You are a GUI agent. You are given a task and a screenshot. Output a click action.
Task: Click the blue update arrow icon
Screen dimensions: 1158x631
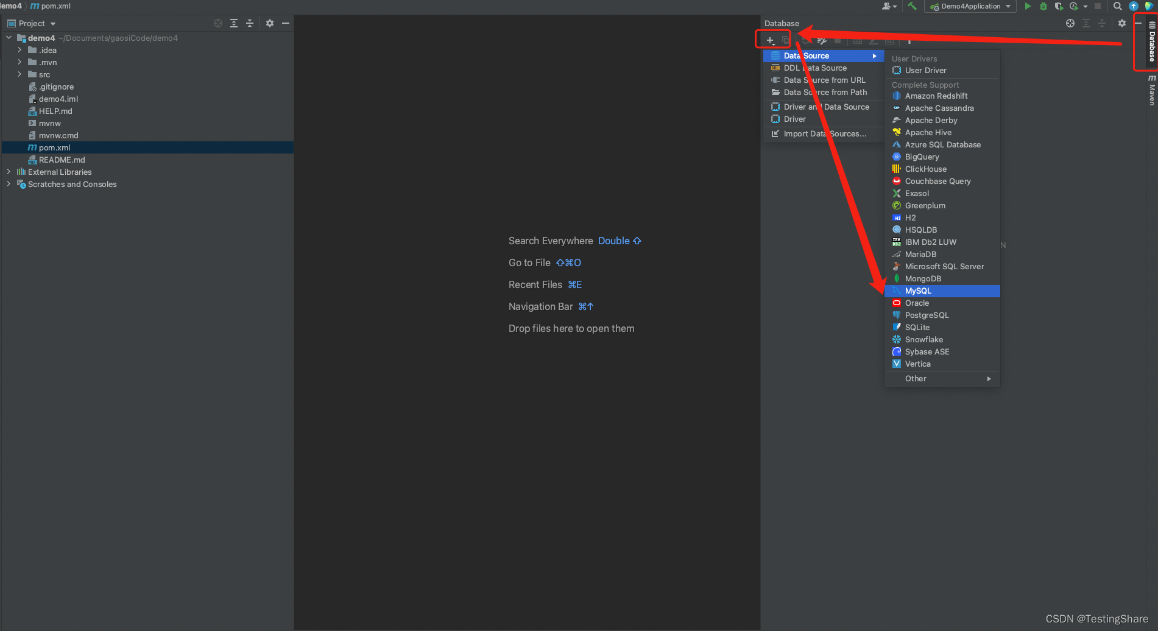[1134, 6]
